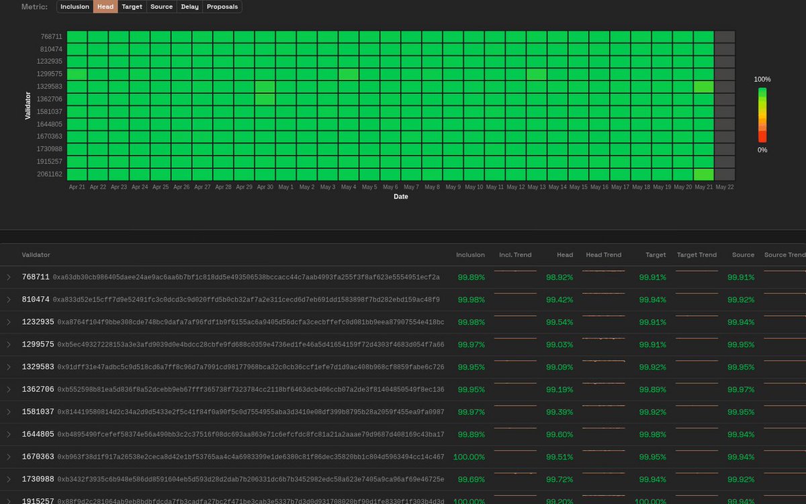Click Head value 99.54% for 1232935
Viewport: 806px width, 504px height.
click(x=559, y=322)
